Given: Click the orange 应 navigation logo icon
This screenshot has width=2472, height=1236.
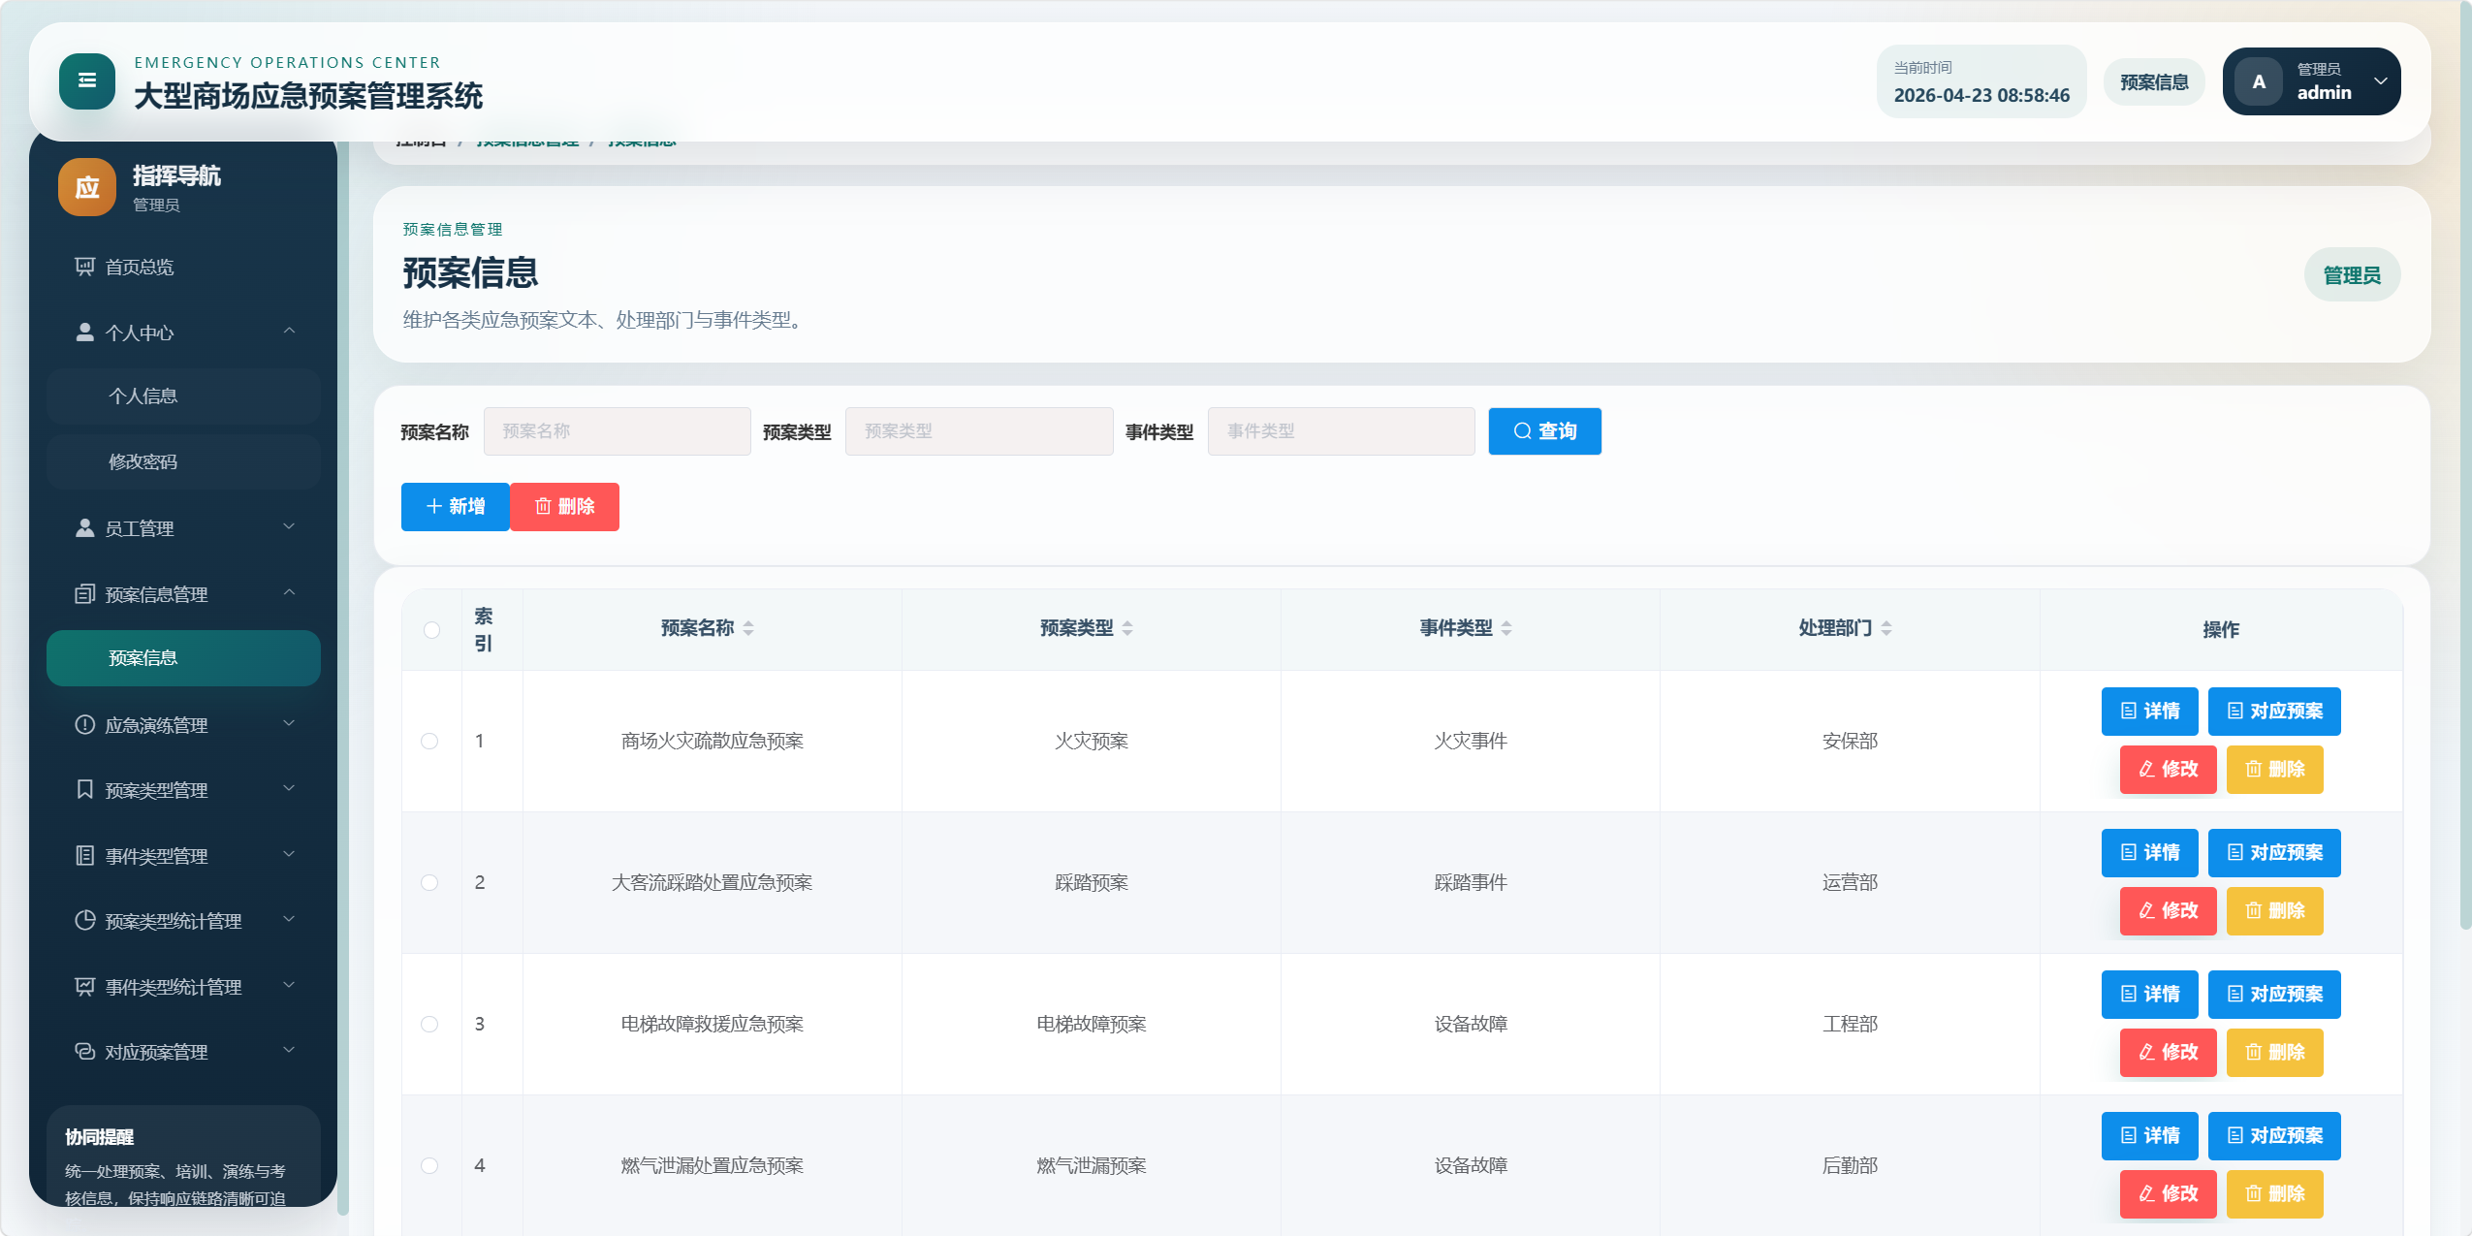Looking at the screenshot, I should 86,187.
